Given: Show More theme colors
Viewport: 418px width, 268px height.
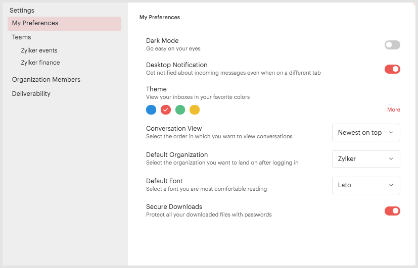Looking at the screenshot, I should pyautogui.click(x=393, y=110).
